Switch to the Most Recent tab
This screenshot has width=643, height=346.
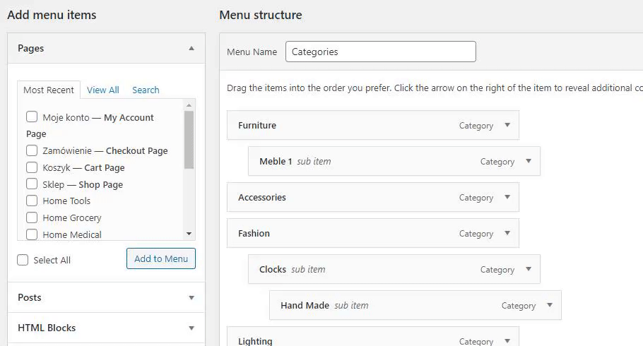(49, 90)
